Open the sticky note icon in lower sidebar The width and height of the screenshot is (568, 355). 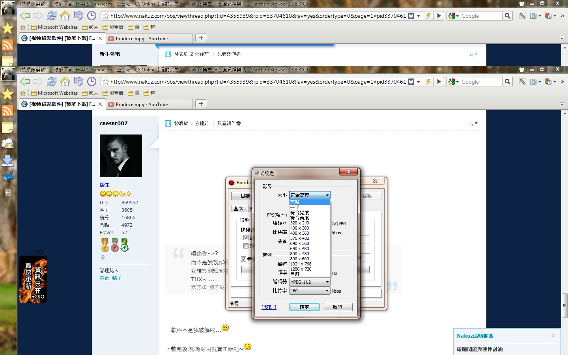pyautogui.click(x=7, y=128)
